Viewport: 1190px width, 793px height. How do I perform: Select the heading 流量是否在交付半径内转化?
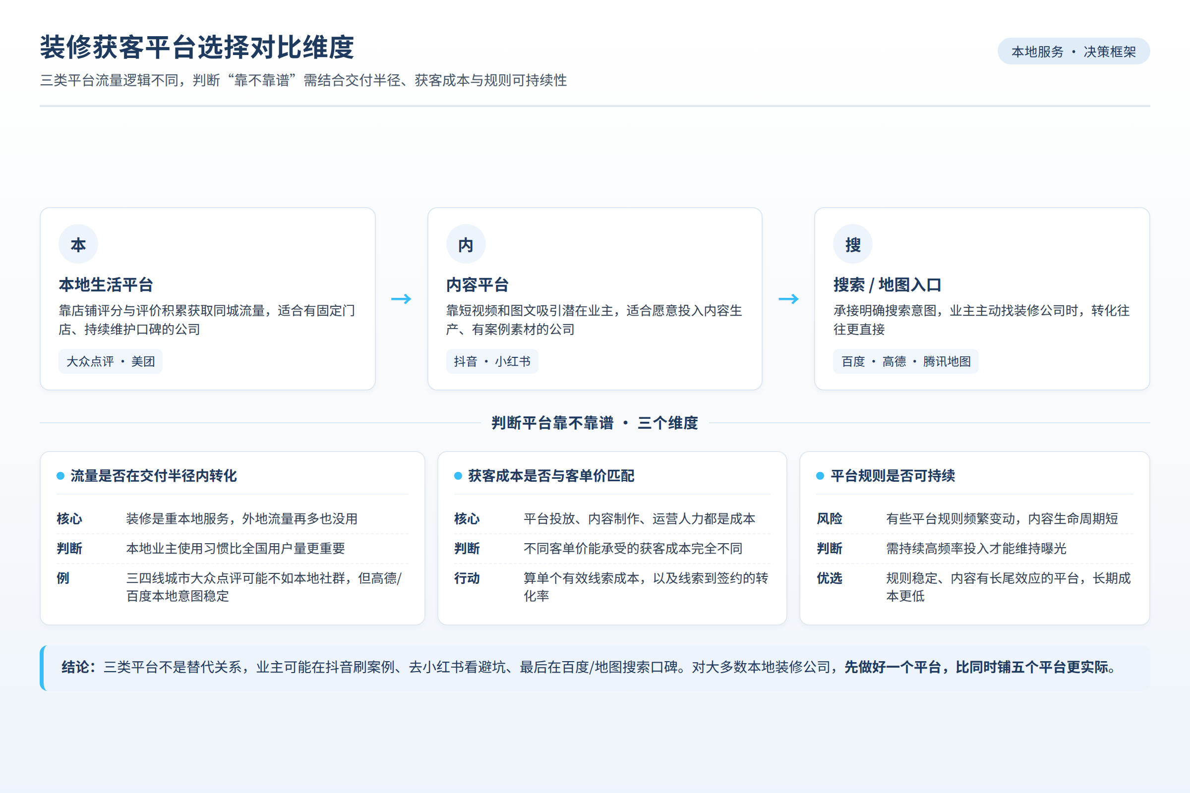(153, 476)
